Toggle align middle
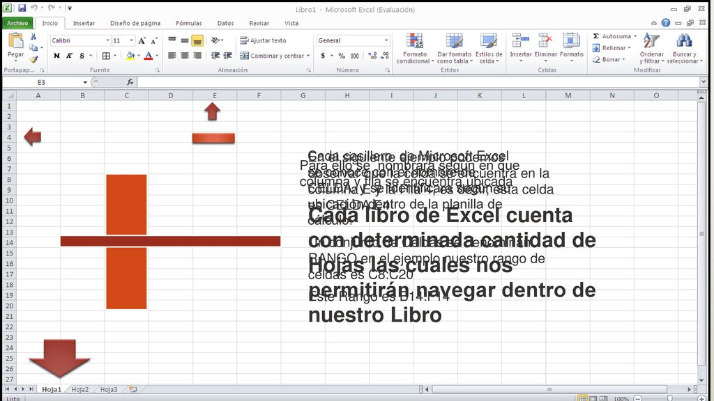The height and width of the screenshot is (401, 714). coord(184,40)
